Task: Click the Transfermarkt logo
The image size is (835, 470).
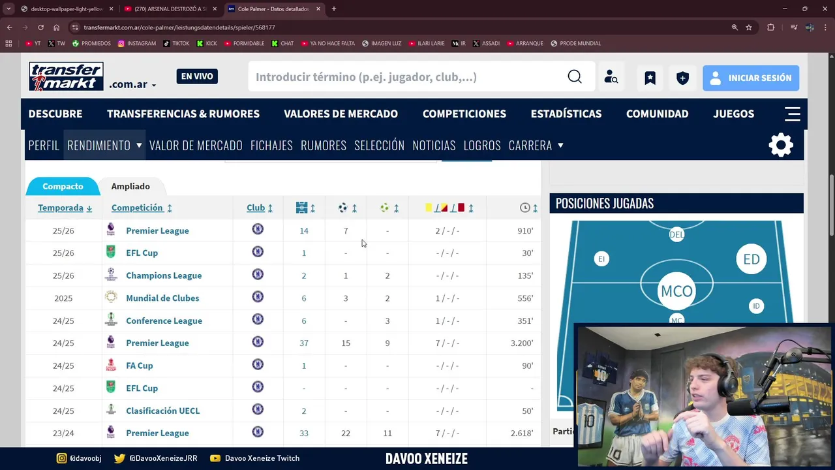Action: (x=66, y=76)
